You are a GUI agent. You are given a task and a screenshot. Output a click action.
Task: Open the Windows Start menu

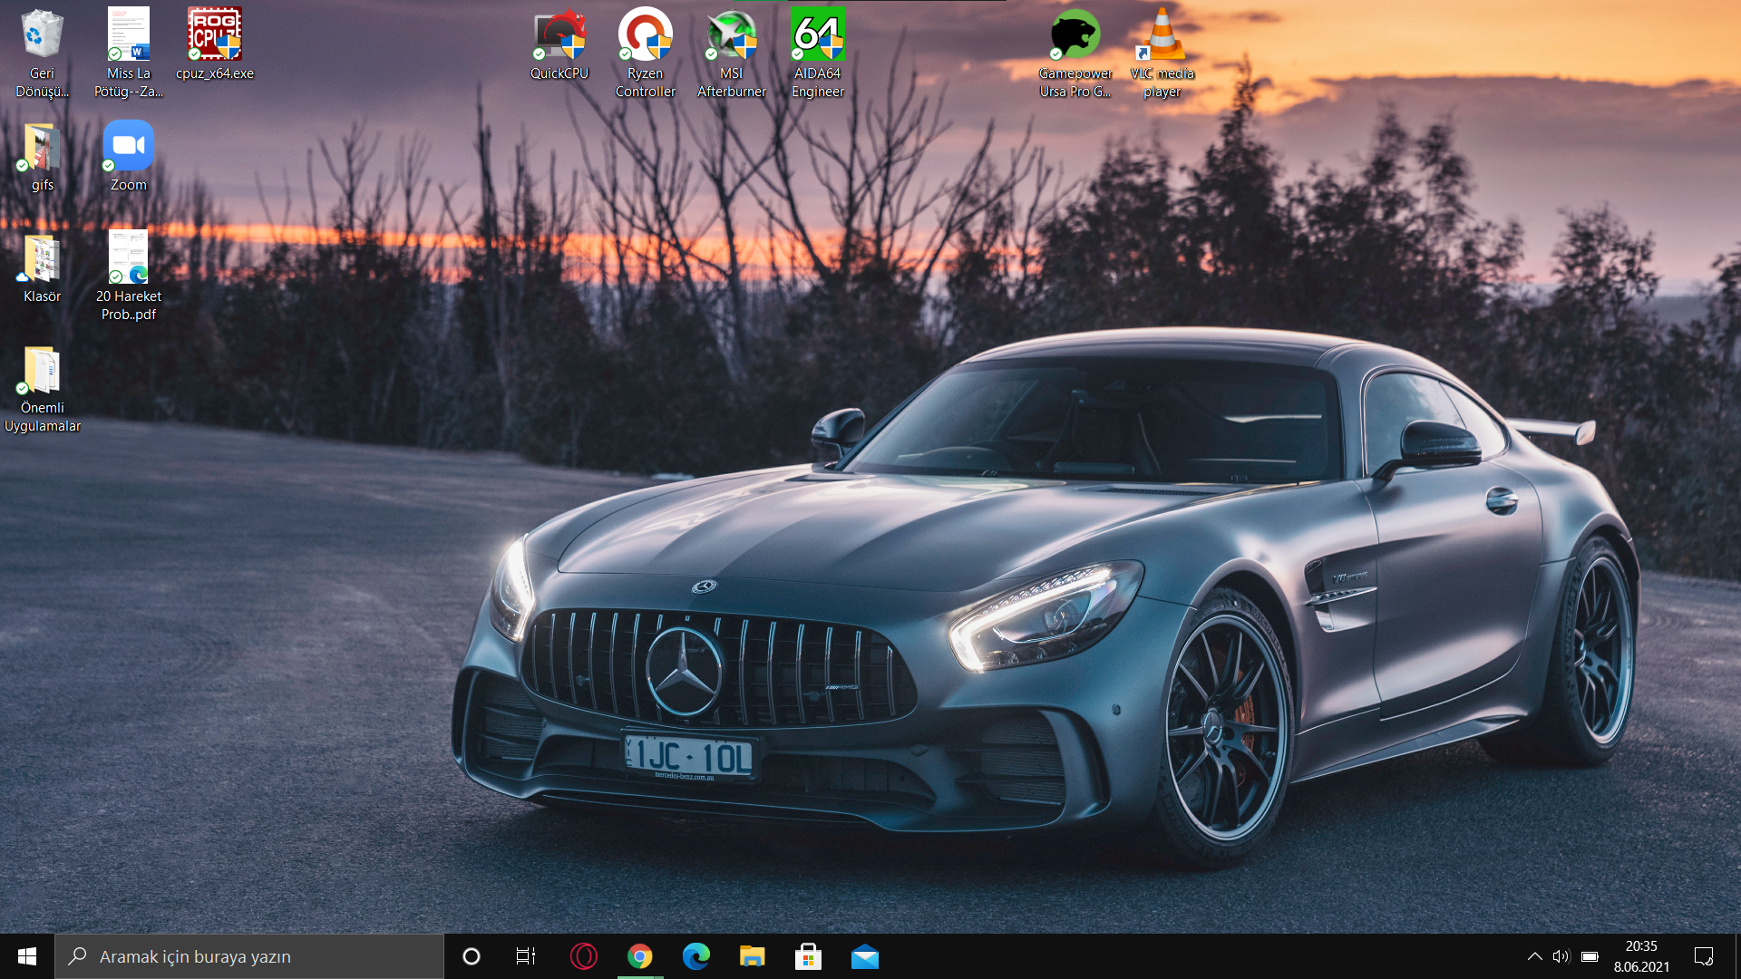point(27,956)
